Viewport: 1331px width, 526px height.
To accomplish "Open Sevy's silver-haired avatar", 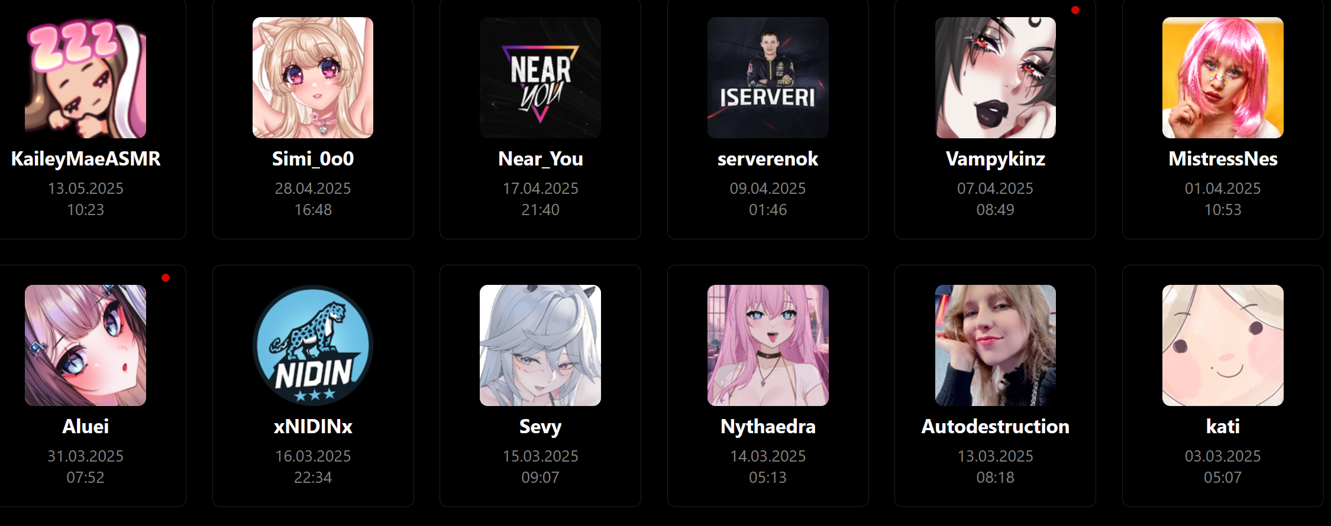I will [540, 345].
